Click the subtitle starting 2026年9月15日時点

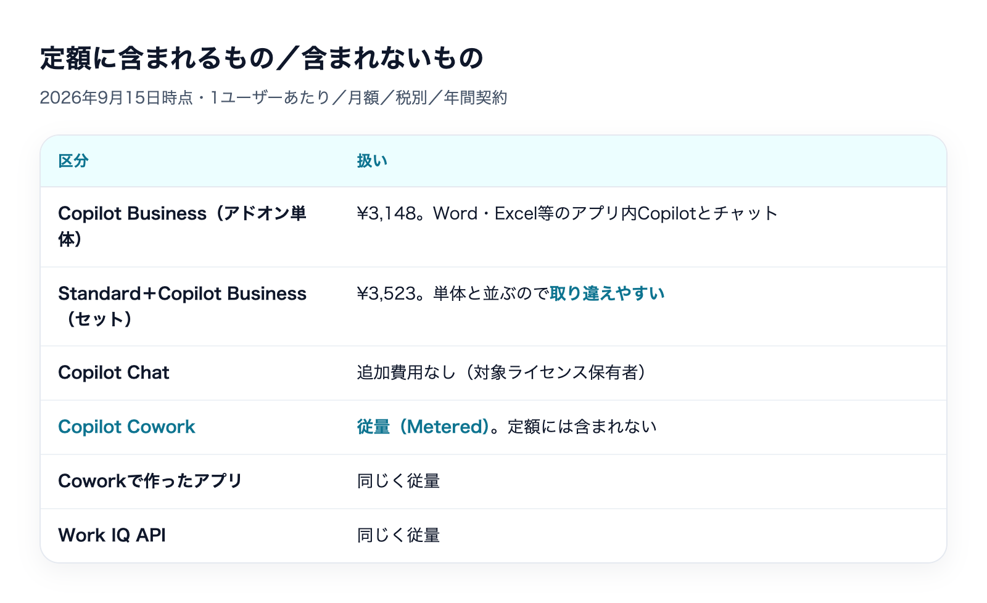click(273, 97)
